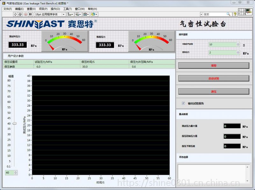Click the 0.6 allowed pressure drop cell
This screenshot has height=190, width=255.
coord(152,67)
